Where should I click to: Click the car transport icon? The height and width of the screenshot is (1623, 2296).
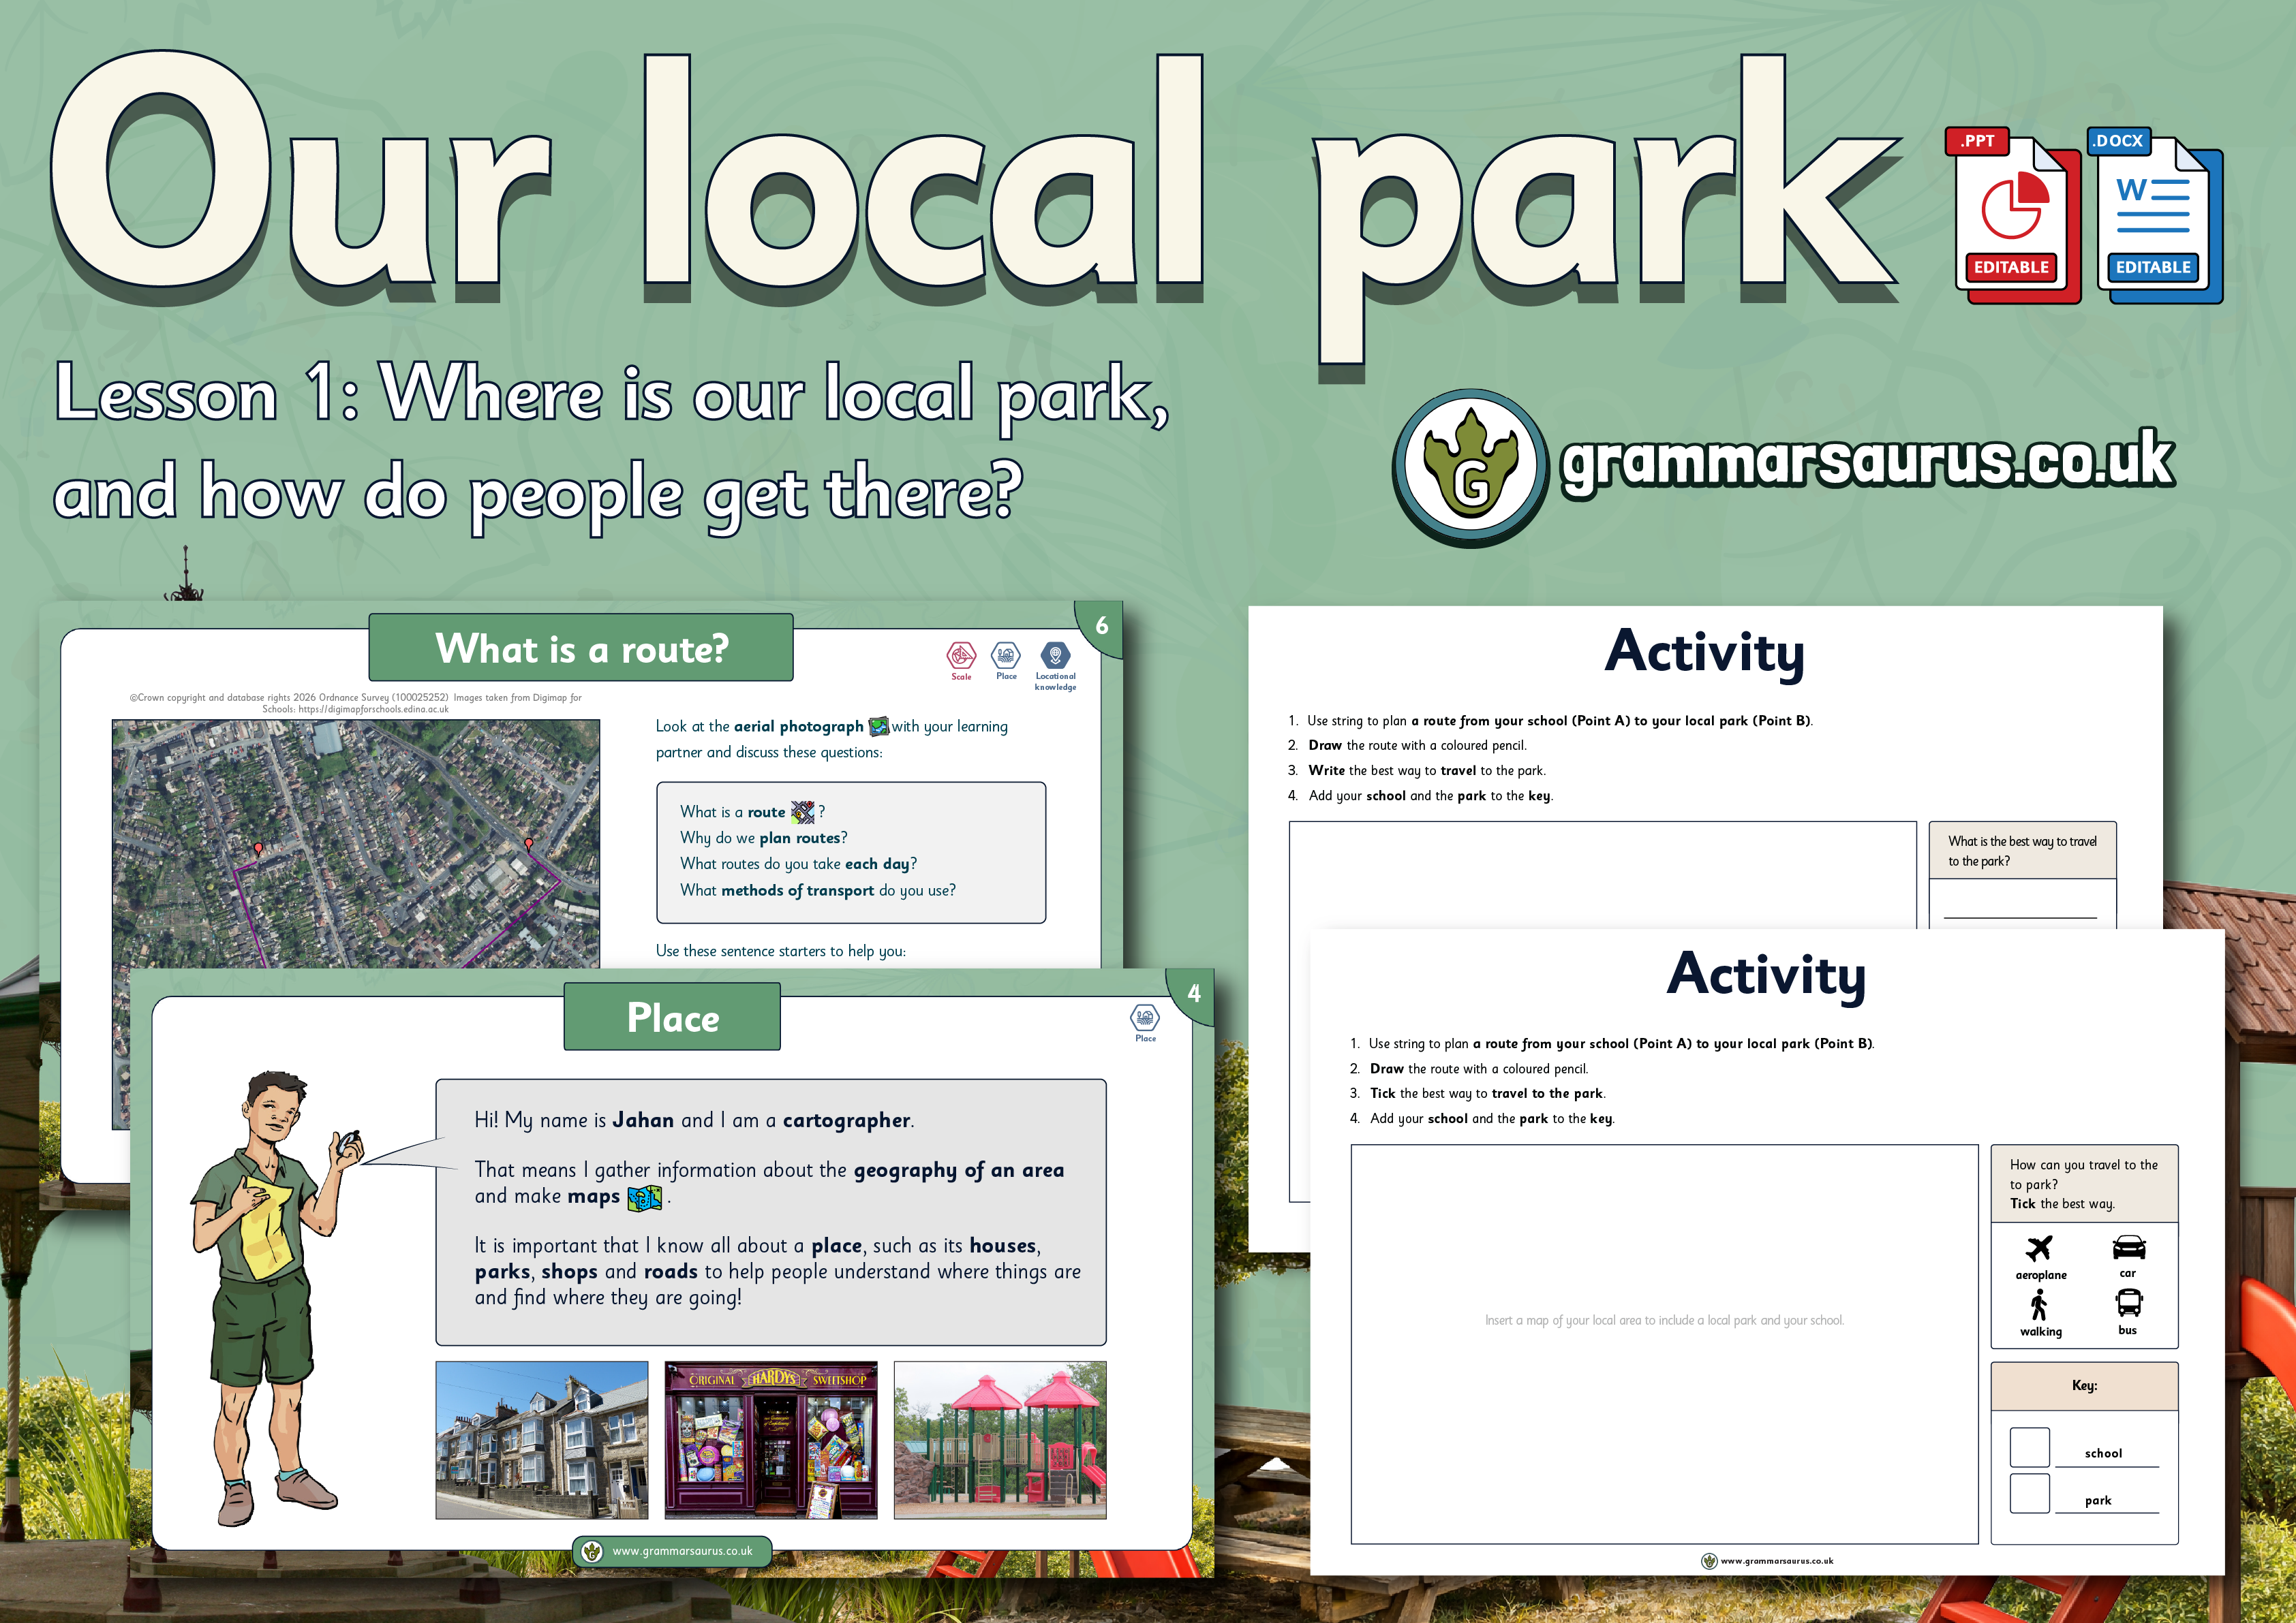tap(2129, 1247)
